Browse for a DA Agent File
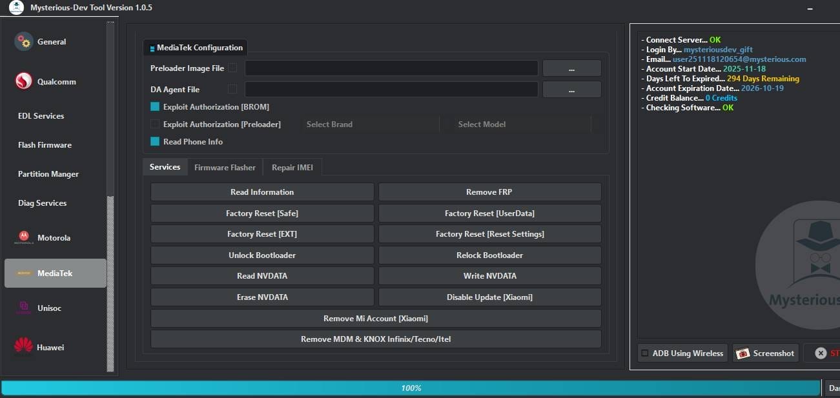Image resolution: width=840 pixels, height=398 pixels. click(571, 89)
